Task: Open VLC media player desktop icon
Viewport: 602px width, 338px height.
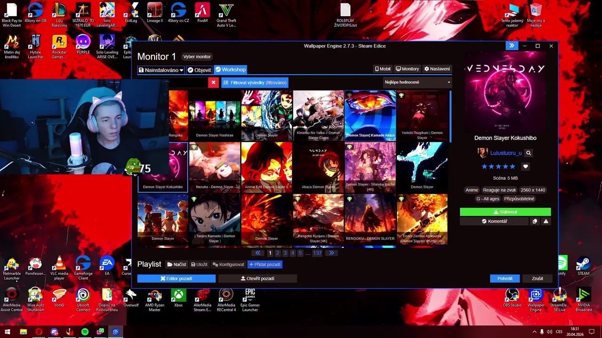Action: [x=59, y=269]
